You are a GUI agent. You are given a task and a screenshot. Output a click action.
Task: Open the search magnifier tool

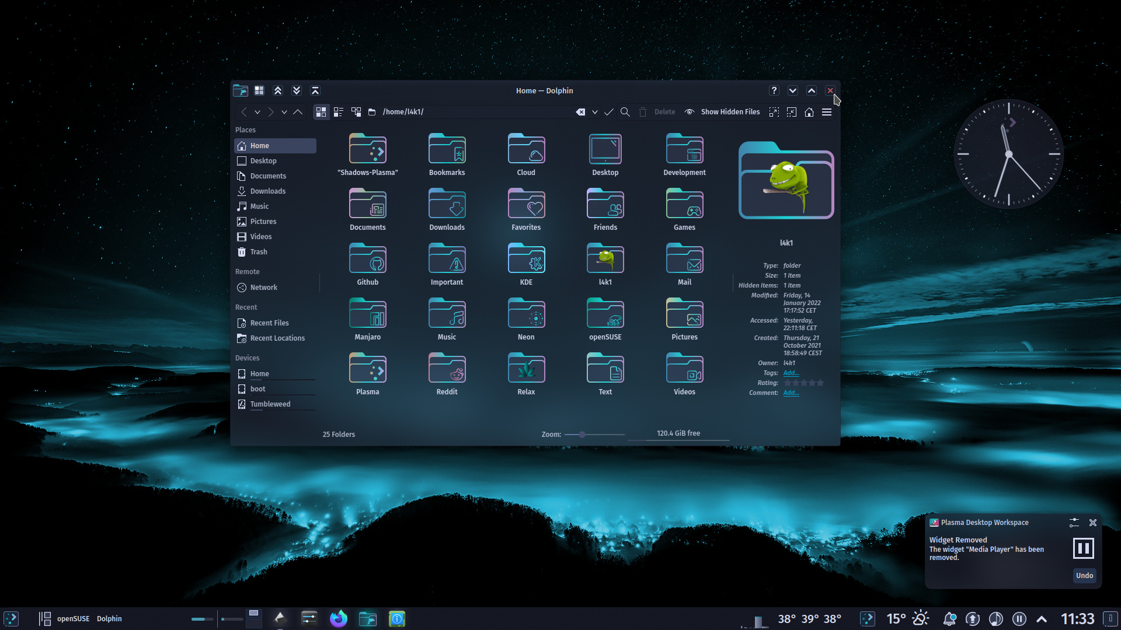(625, 112)
